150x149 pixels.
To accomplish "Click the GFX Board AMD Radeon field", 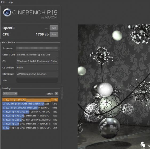I will pyautogui.click(x=37, y=74).
